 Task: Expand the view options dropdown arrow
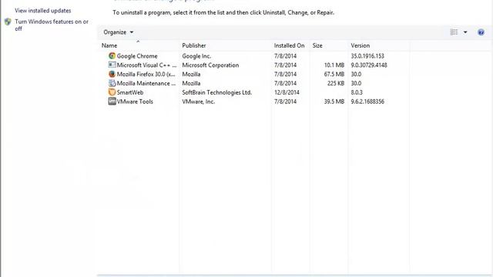tap(465, 32)
